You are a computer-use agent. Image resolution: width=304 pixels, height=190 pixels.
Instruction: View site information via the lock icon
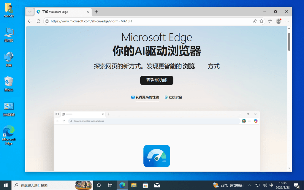pyautogui.click(x=47, y=21)
